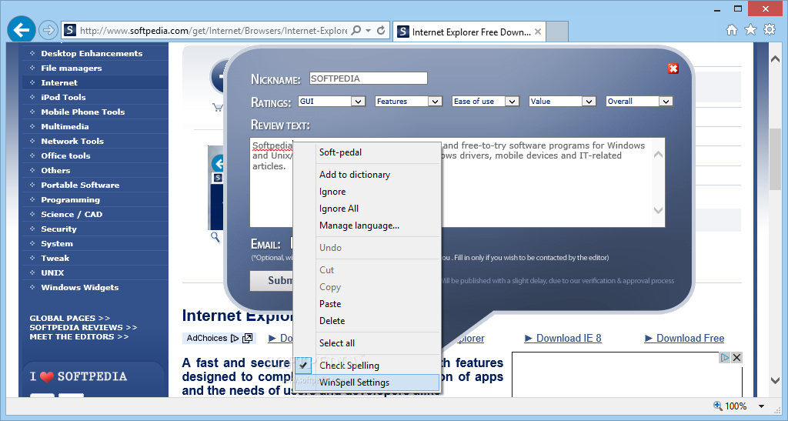
Task: Choose Paste from the context menu
Action: coord(367,304)
